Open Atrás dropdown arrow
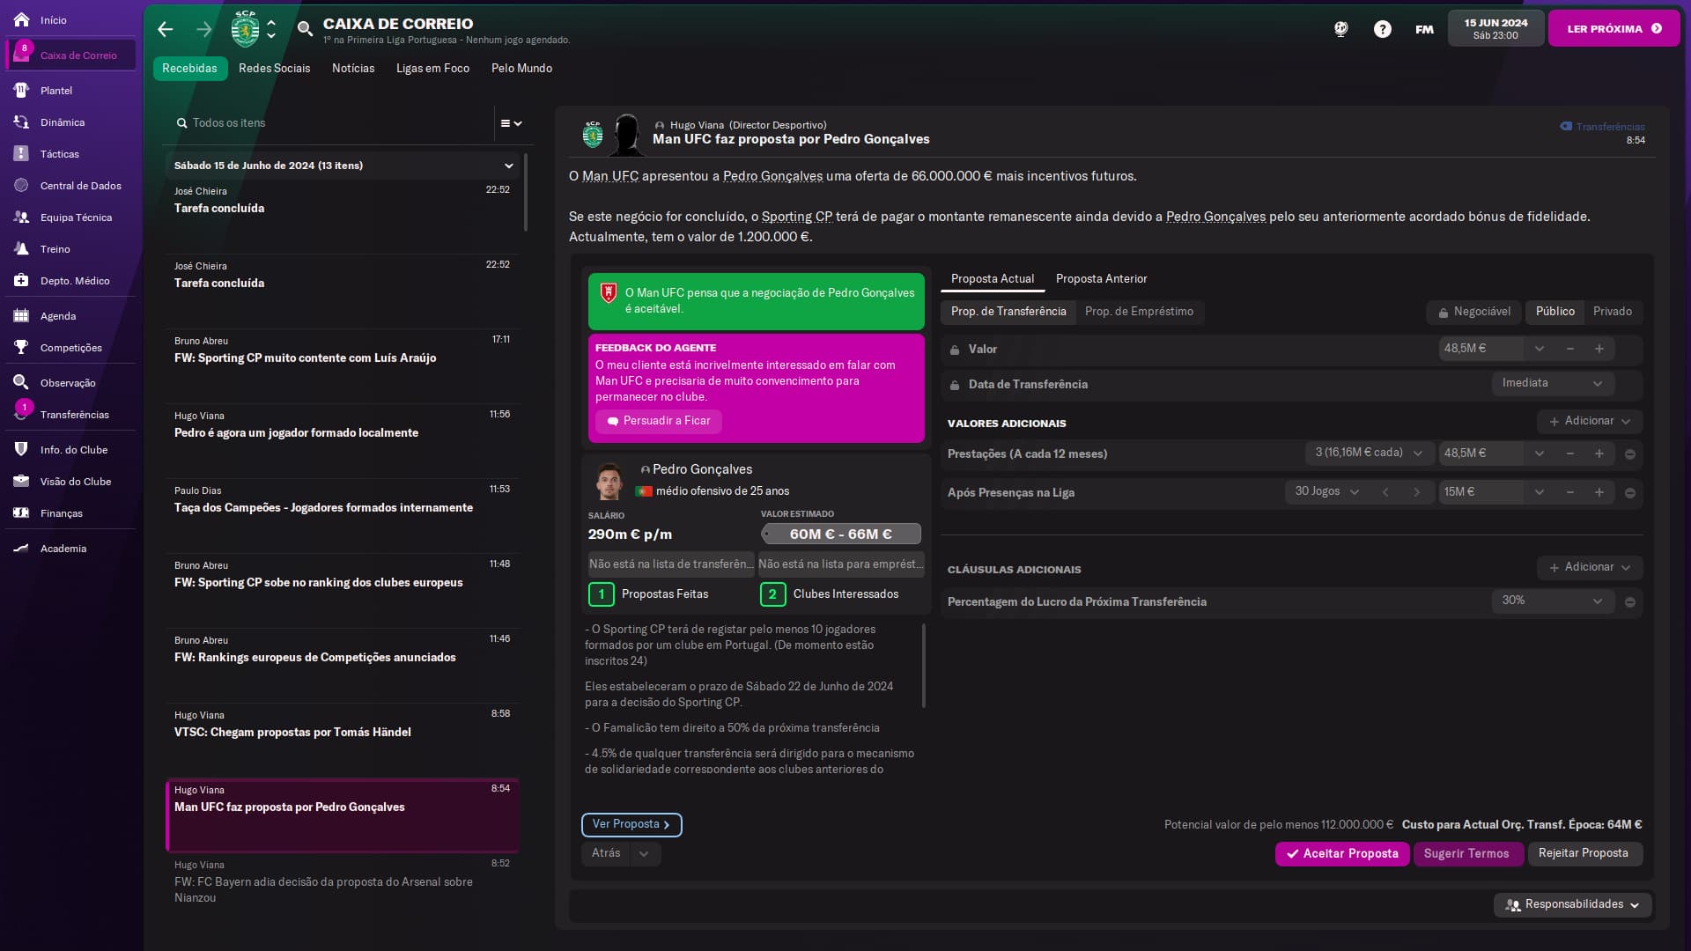The height and width of the screenshot is (951, 1691). click(x=644, y=853)
